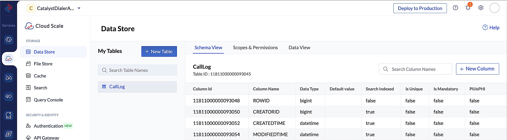Open the Serverless service icon in left rail

9,40
